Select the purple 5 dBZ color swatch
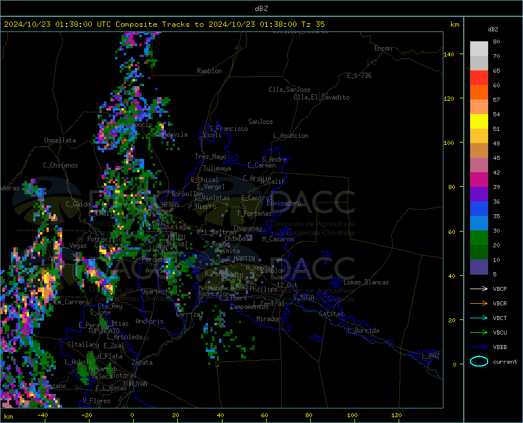The image size is (523, 423). click(479, 267)
